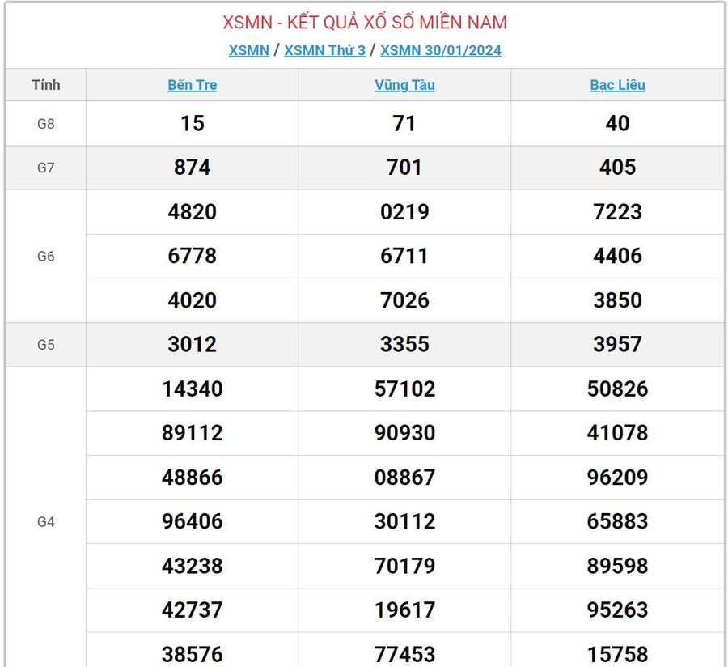Image resolution: width=728 pixels, height=667 pixels.
Task: Select the G8 prize row label
Action: pyautogui.click(x=46, y=124)
